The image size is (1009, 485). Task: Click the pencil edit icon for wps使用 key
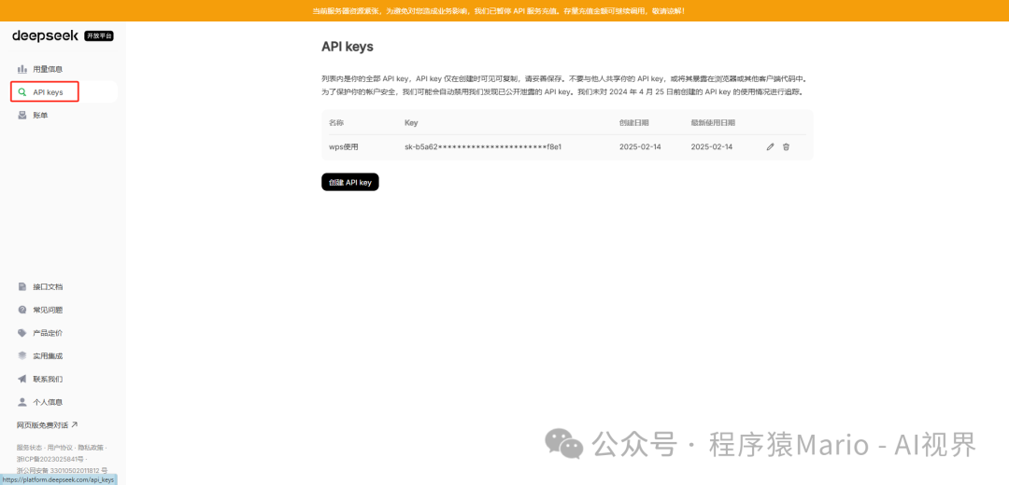click(x=770, y=147)
